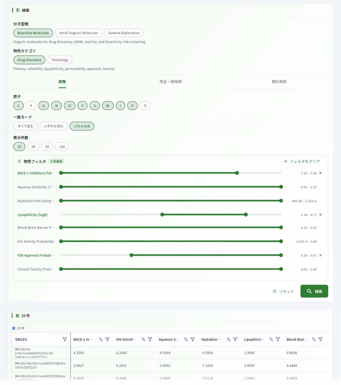Screen dimensions: 341x385
Task: Choose Toxicology property category
Action: [x=60, y=60]
